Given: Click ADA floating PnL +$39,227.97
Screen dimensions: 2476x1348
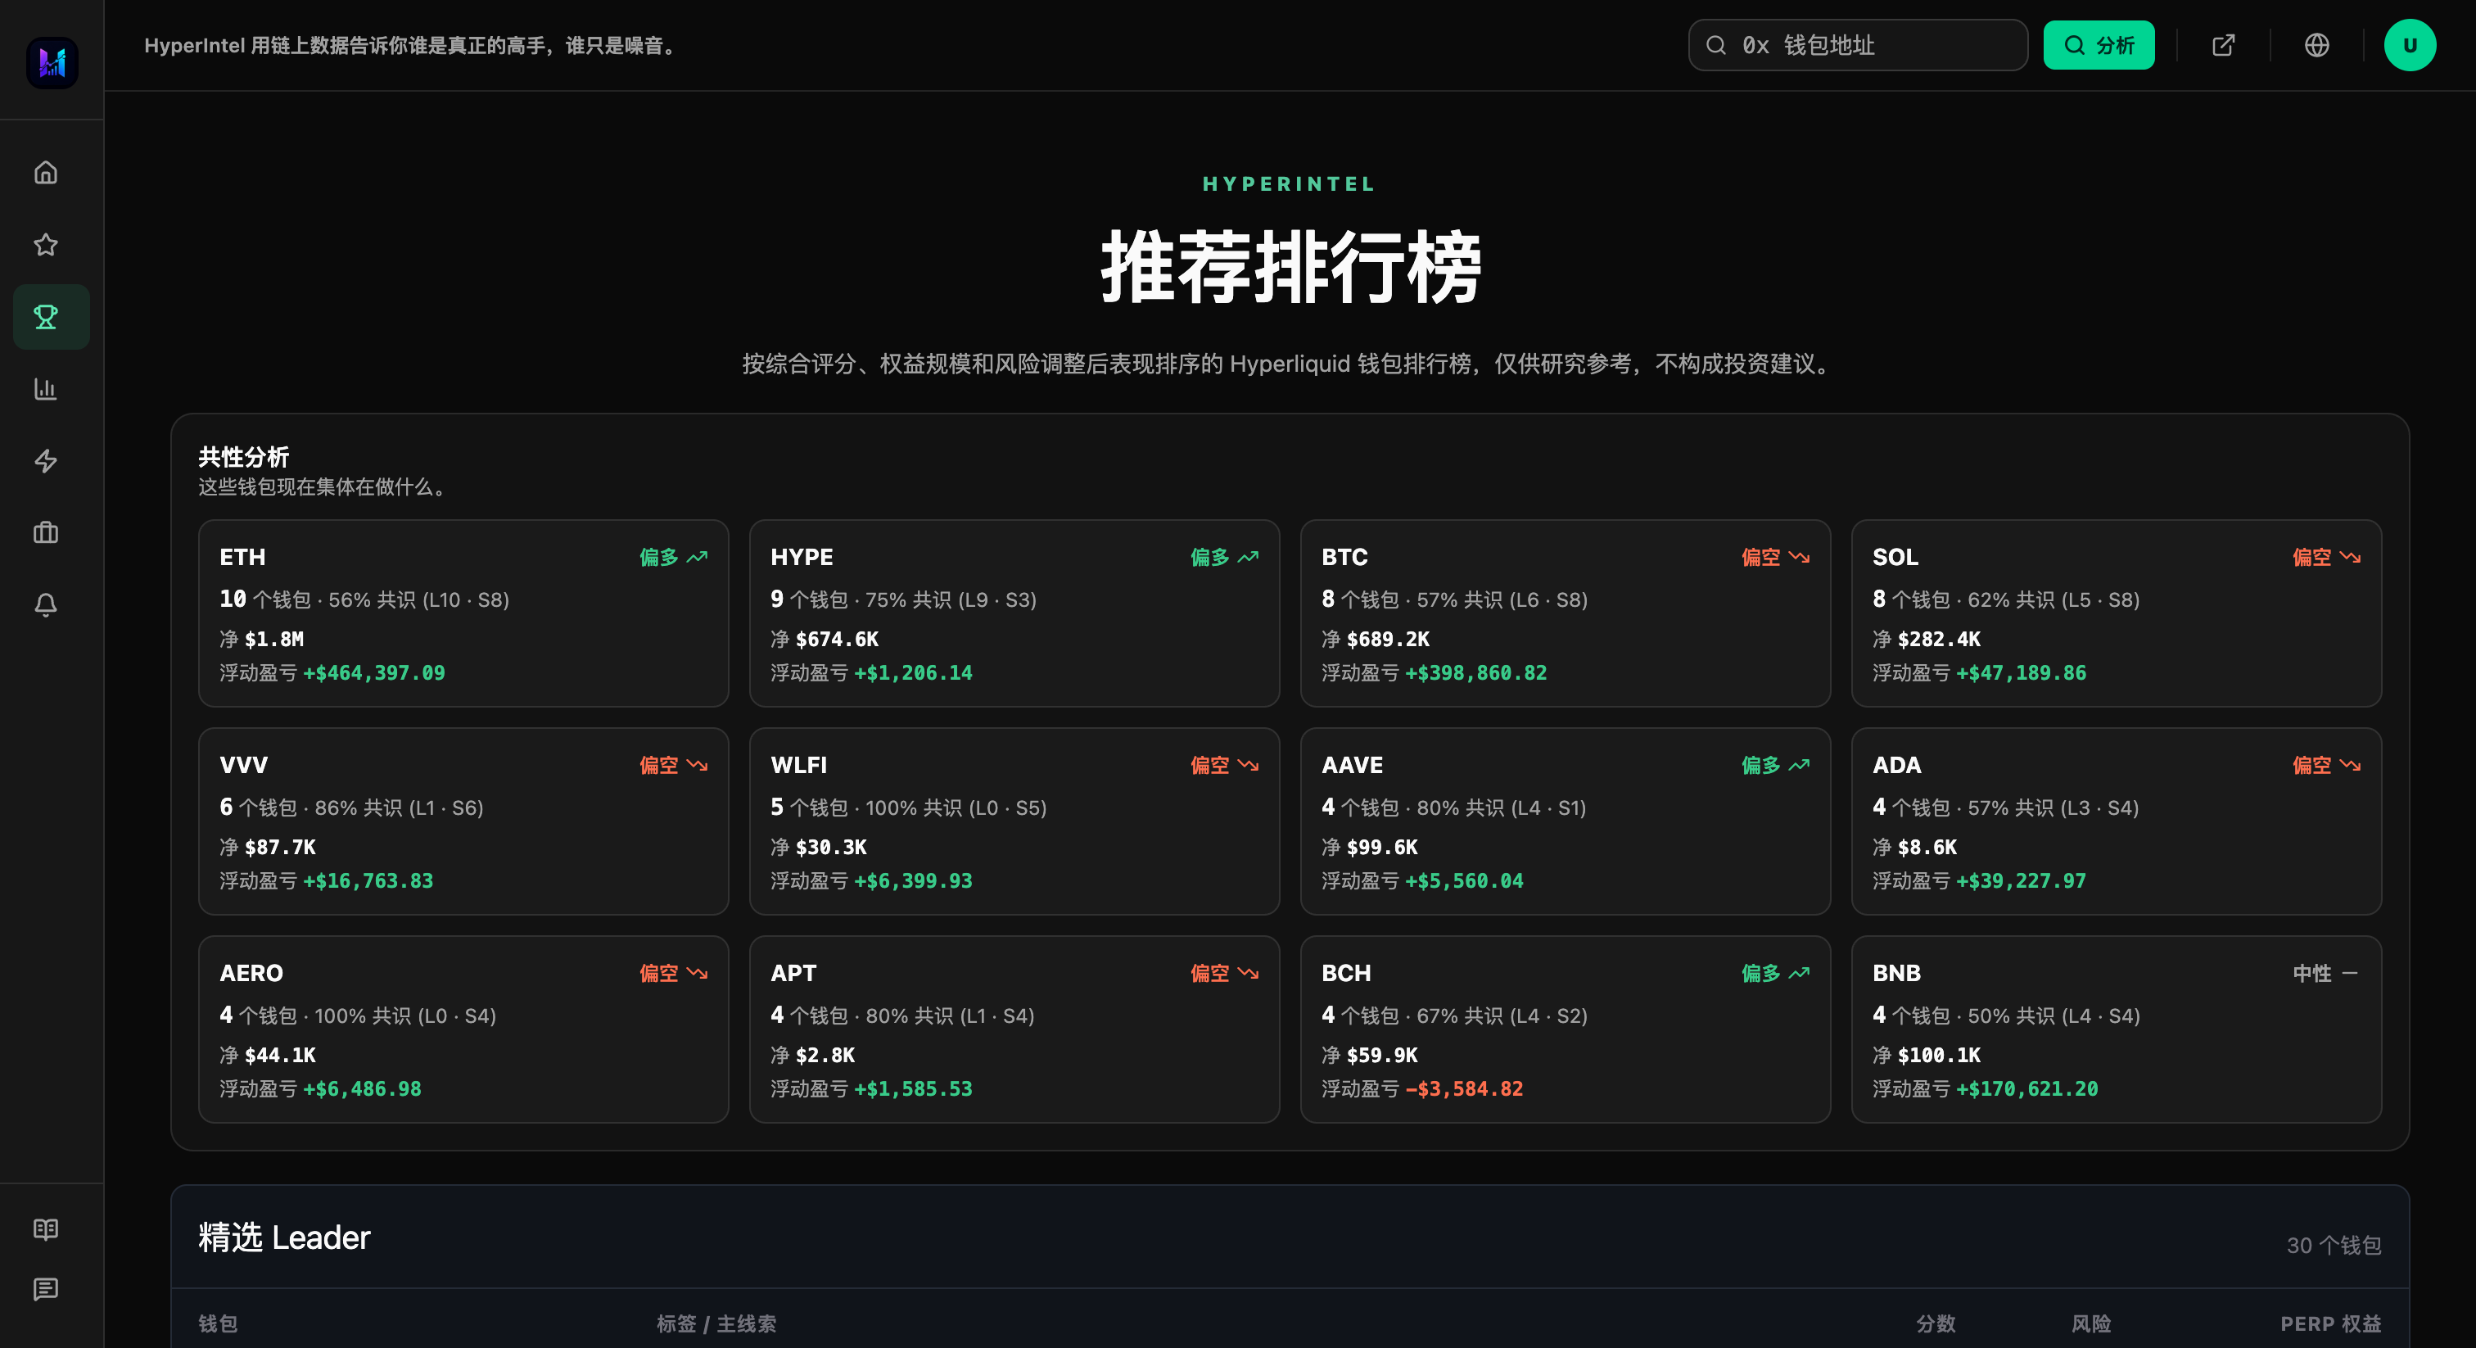Looking at the screenshot, I should 2022,880.
